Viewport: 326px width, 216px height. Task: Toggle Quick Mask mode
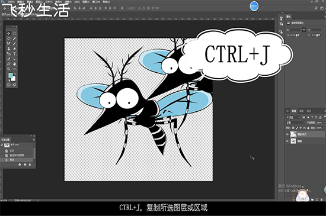pyautogui.click(x=9, y=85)
